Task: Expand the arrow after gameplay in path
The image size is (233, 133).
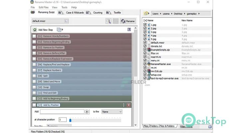Action: click(x=199, y=14)
